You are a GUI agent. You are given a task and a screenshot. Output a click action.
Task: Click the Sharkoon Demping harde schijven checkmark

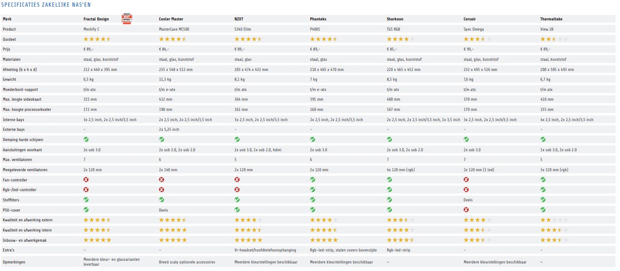[389, 140]
